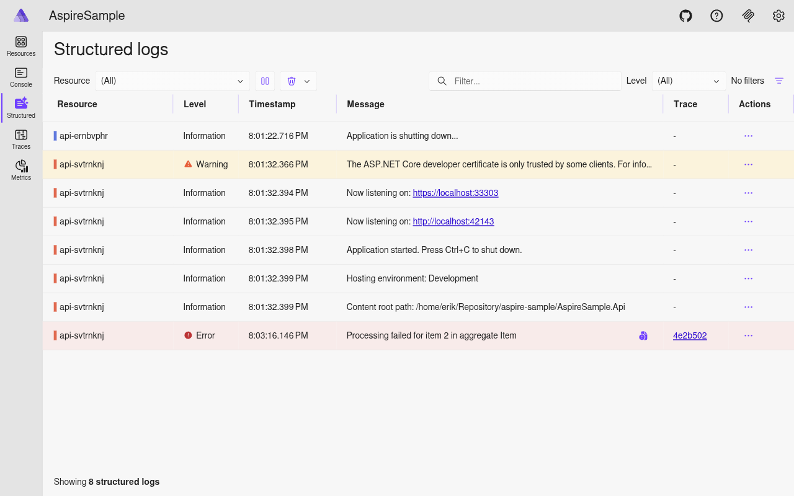Open the filter funnel icon near No filters
Viewport: 794px width, 496px height.
click(778, 81)
